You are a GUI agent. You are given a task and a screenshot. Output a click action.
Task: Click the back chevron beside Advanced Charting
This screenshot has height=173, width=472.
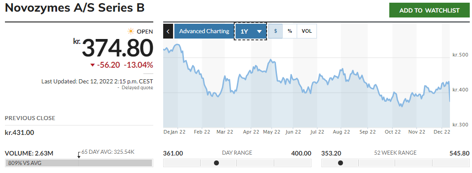168,31
